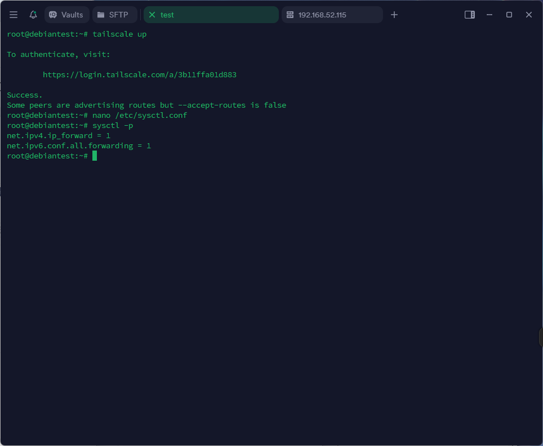Image resolution: width=543 pixels, height=446 pixels.
Task: Click the terminal cursor at the prompt
Action: pos(95,156)
